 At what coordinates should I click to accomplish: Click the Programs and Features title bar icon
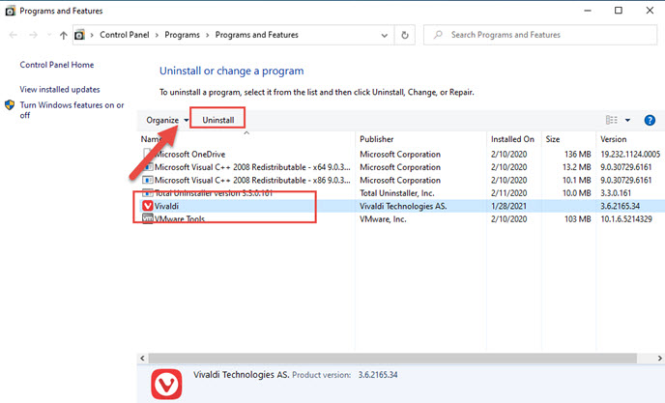[x=11, y=11]
